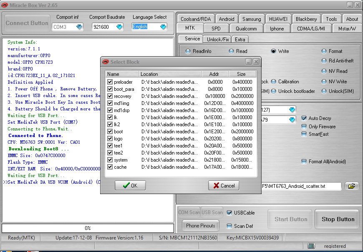Sort blocks by Size column header

tap(241, 74)
